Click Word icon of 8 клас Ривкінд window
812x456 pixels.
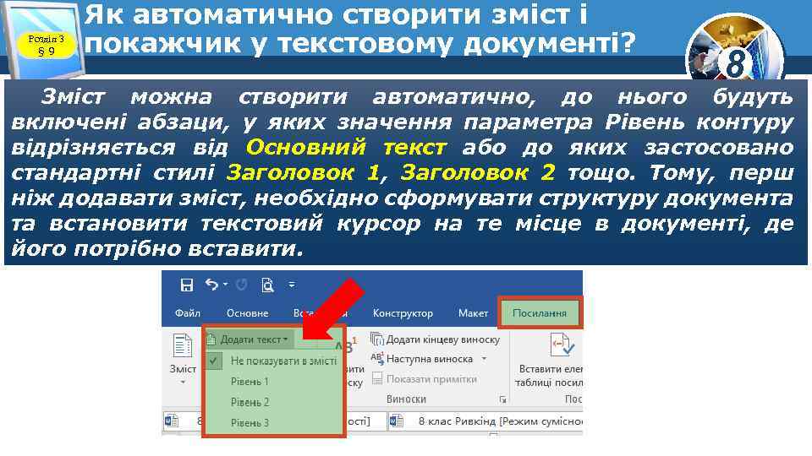click(396, 421)
